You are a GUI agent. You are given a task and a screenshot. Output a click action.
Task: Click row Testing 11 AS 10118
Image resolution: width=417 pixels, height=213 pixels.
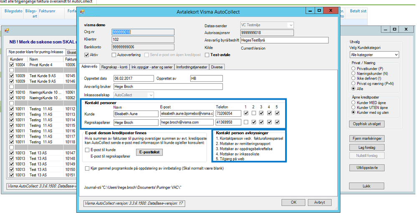click(43, 142)
